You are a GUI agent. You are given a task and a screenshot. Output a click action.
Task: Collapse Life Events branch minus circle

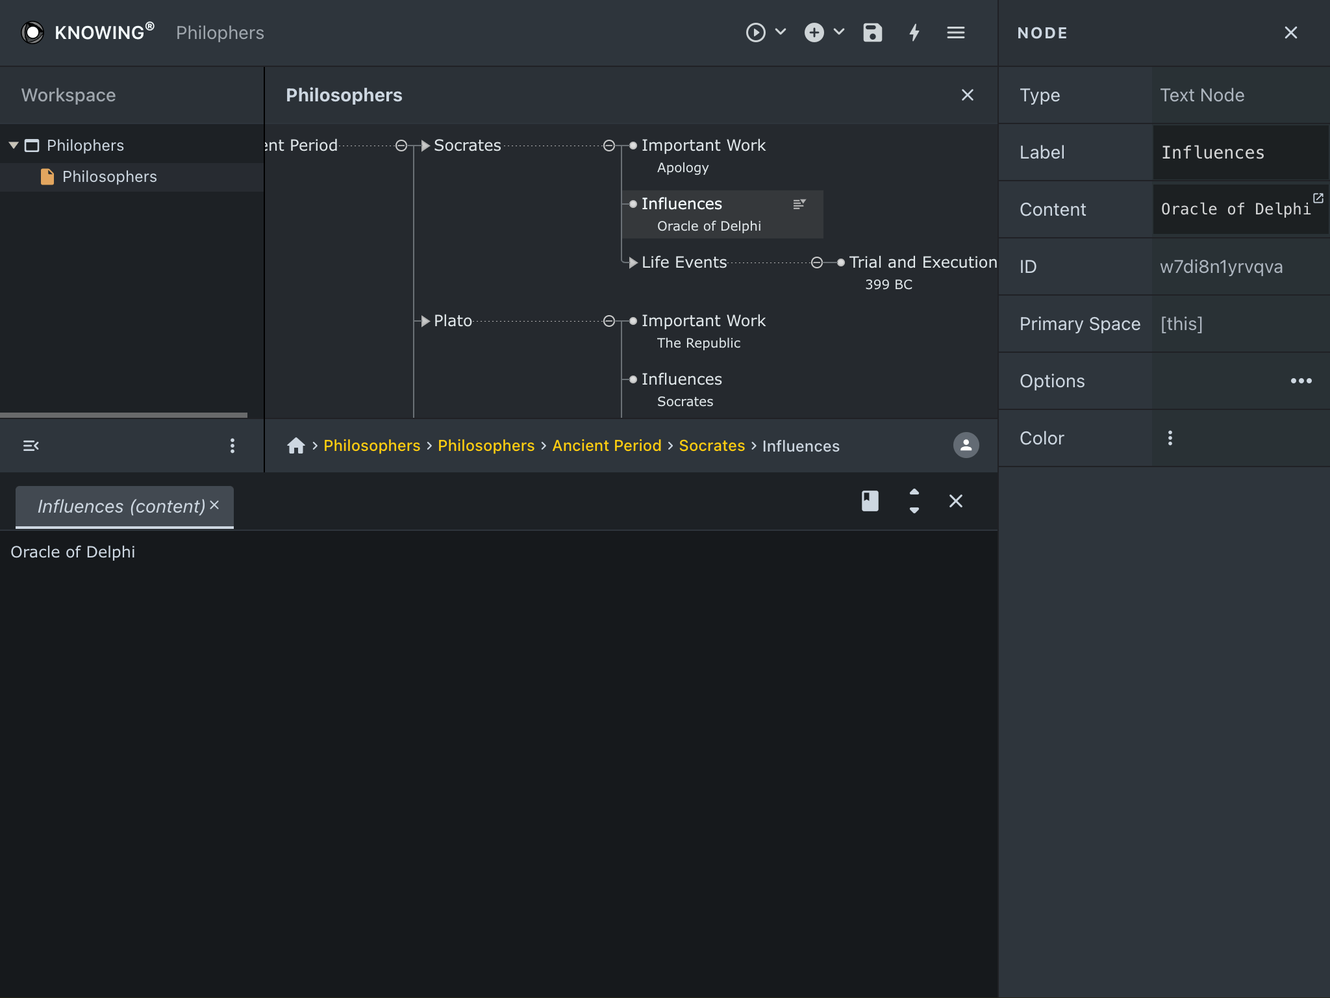[817, 262]
